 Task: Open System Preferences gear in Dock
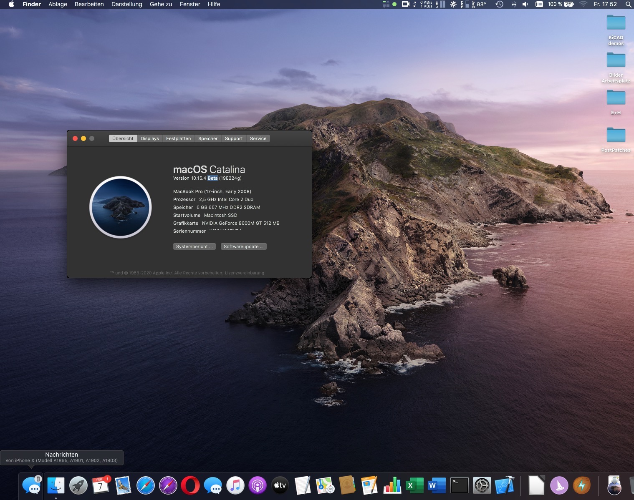click(482, 486)
